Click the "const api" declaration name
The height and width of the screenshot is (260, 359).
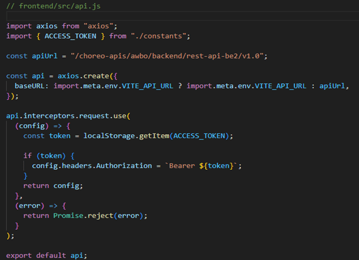coord(38,76)
